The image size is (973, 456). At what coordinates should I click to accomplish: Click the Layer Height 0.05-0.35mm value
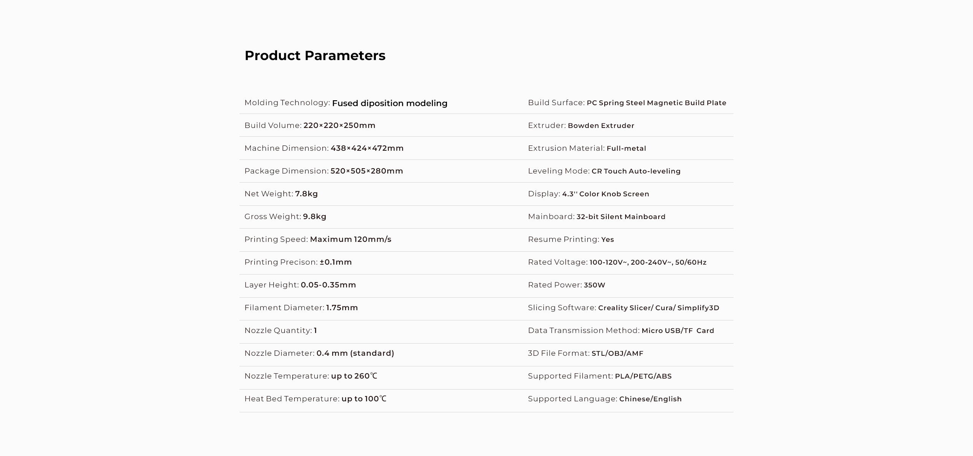(x=328, y=285)
